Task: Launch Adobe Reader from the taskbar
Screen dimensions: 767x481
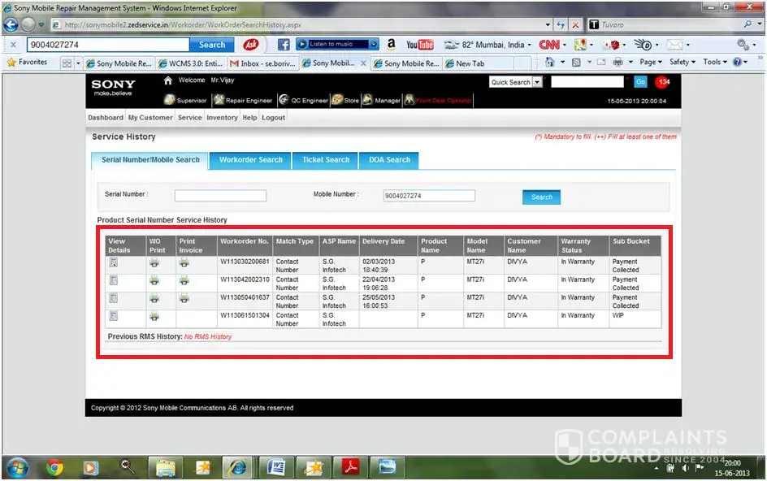Action: pyautogui.click(x=349, y=466)
